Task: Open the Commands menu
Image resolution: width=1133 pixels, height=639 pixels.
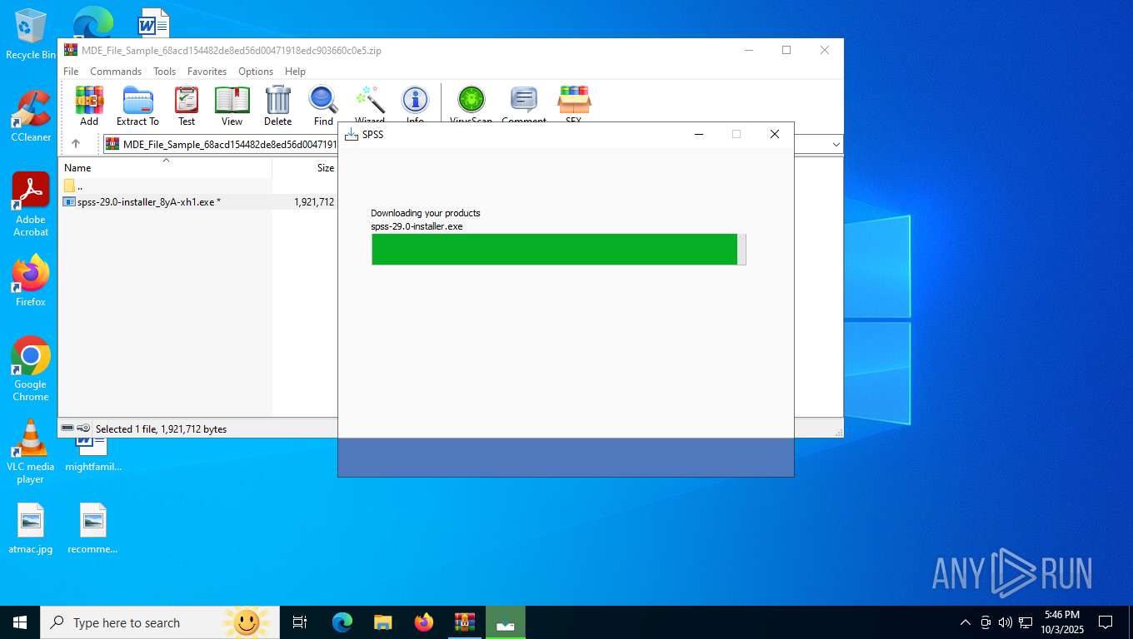Action: coord(116,72)
